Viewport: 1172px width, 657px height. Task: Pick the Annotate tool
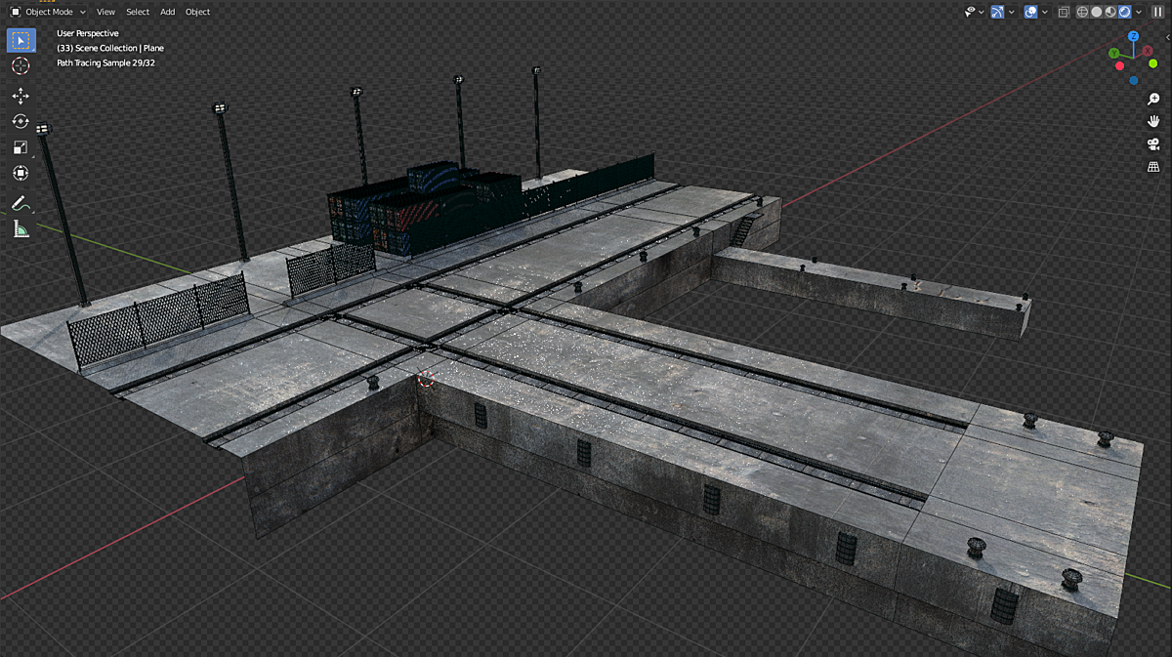[20, 202]
